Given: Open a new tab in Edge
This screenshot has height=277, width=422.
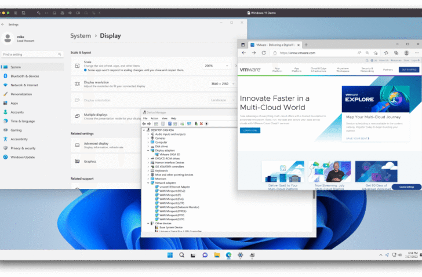Looking at the screenshot, I should tap(306, 45).
